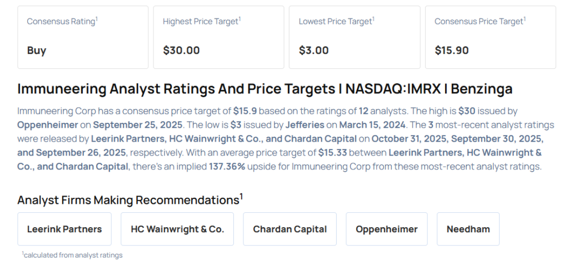Click the Consensus Rating card
Viewport: 569px width, 275px height.
(83, 37)
